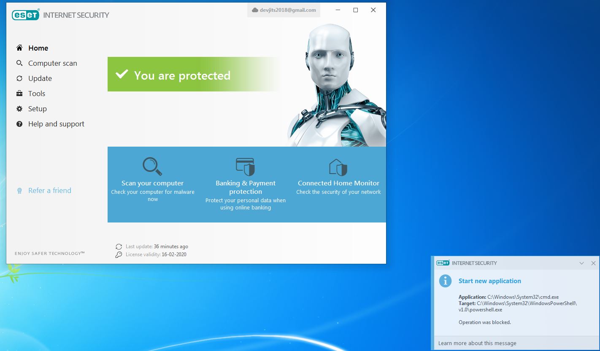This screenshot has width=600, height=351.
Task: Click the ESET logo in the notification header
Action: [x=443, y=263]
